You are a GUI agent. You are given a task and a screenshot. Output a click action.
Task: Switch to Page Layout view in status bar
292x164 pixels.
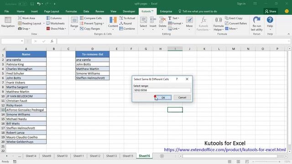coord(238,162)
